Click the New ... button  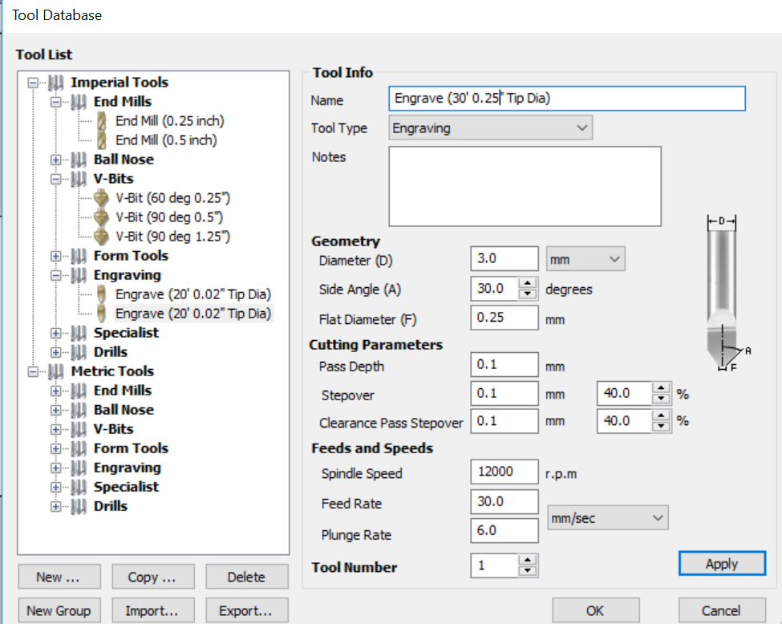(59, 577)
